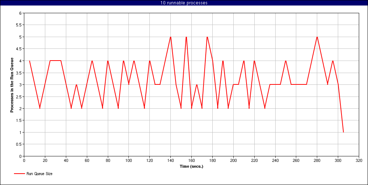Click the peak data point at 155 seconds
Screen dimensions: 368x185
[186, 37]
